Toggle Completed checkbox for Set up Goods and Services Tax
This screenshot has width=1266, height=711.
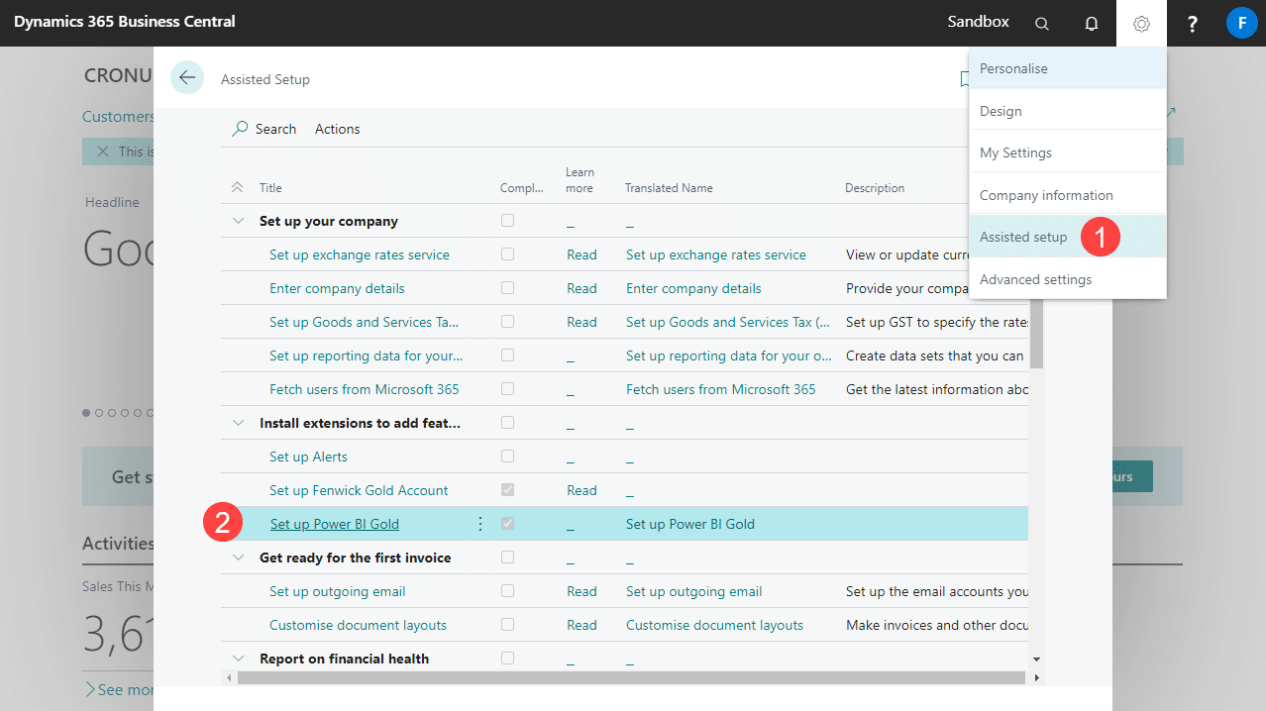click(507, 322)
